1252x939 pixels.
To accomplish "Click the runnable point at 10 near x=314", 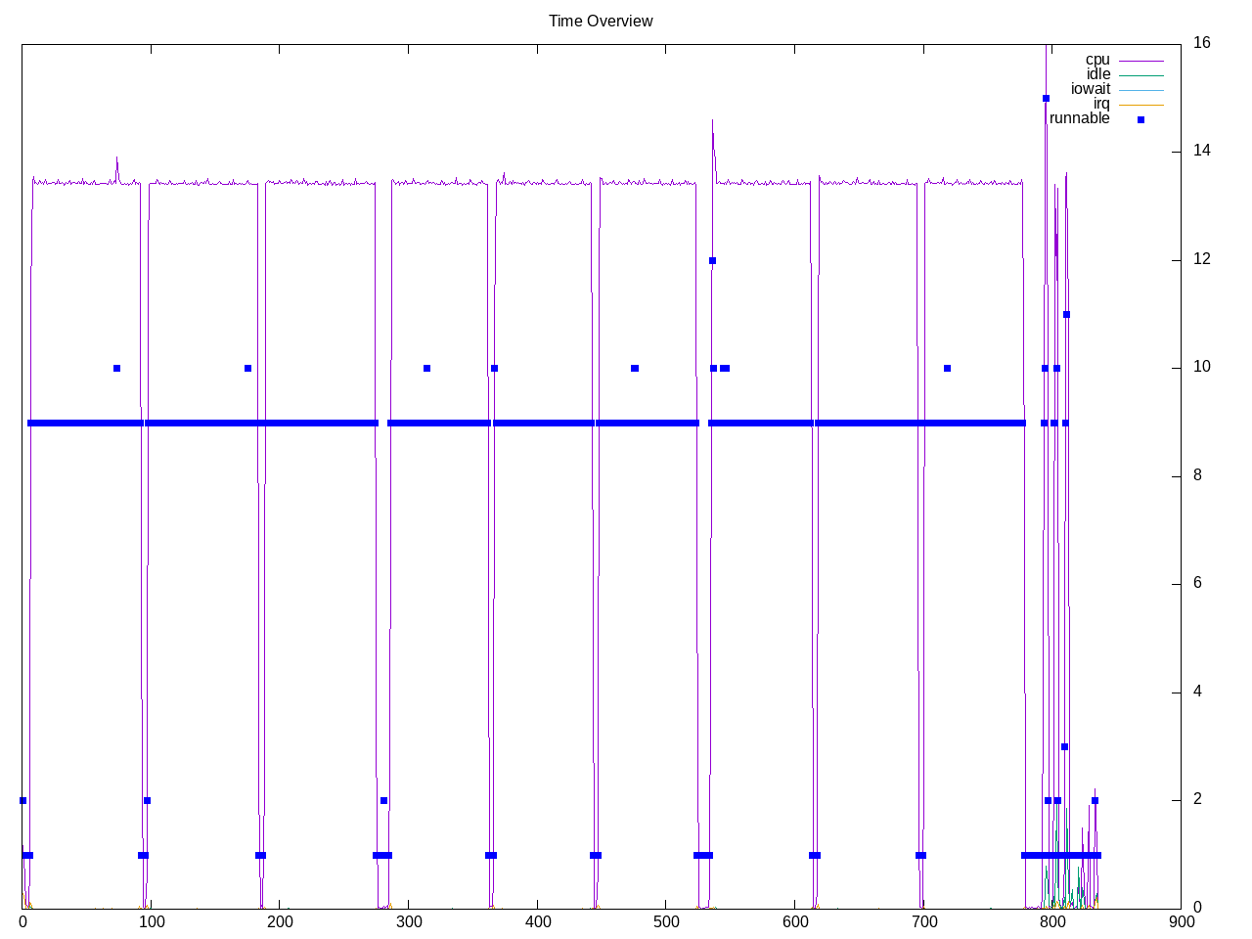I will [426, 368].
